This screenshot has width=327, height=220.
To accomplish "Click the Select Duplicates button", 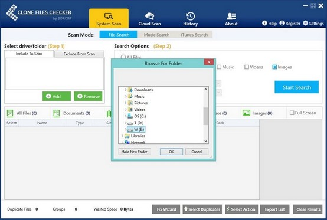I will tap(202, 209).
